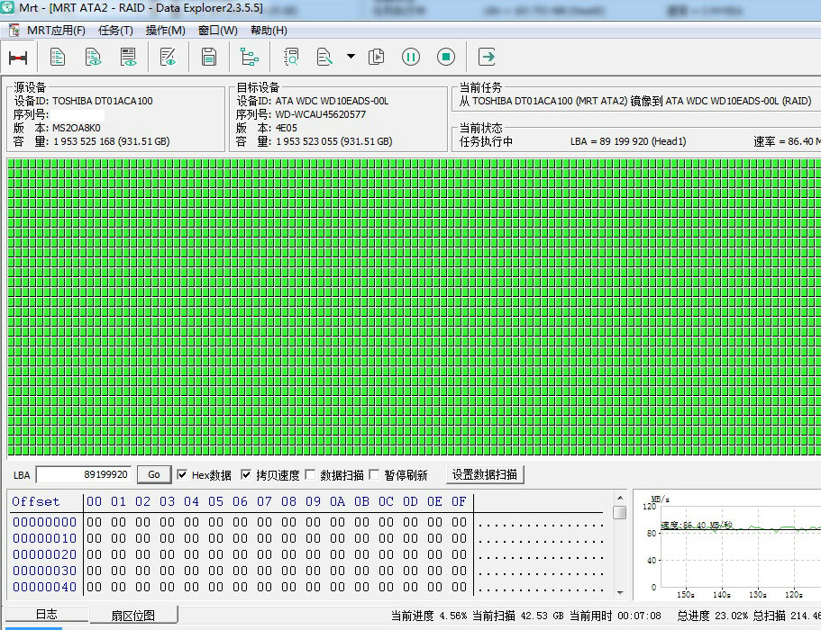Click the 当前进度 4.56% status entry

pyautogui.click(x=429, y=616)
